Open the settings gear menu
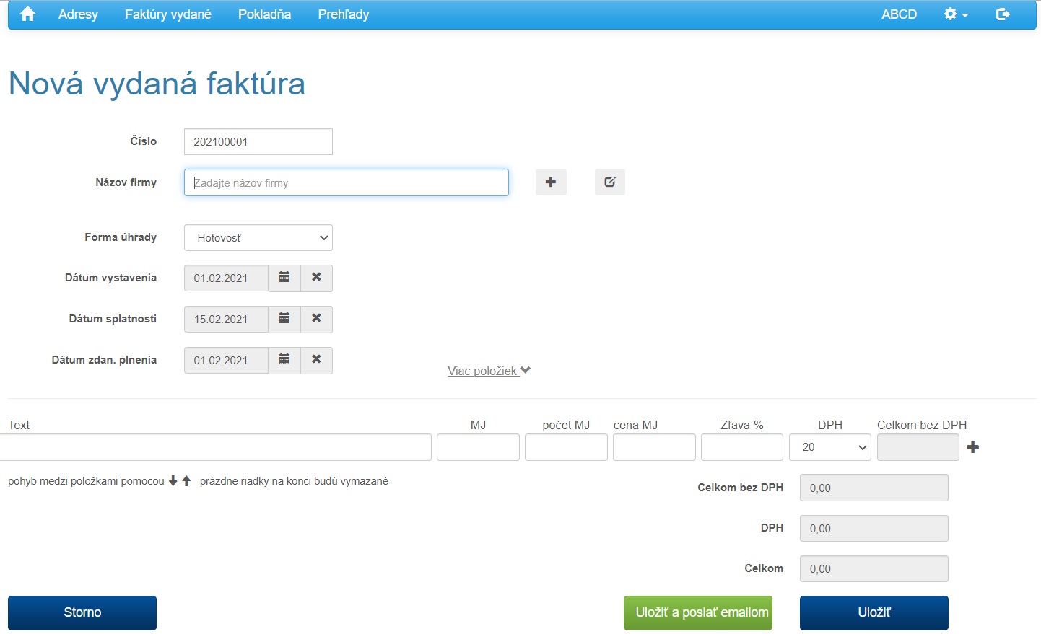 point(955,14)
